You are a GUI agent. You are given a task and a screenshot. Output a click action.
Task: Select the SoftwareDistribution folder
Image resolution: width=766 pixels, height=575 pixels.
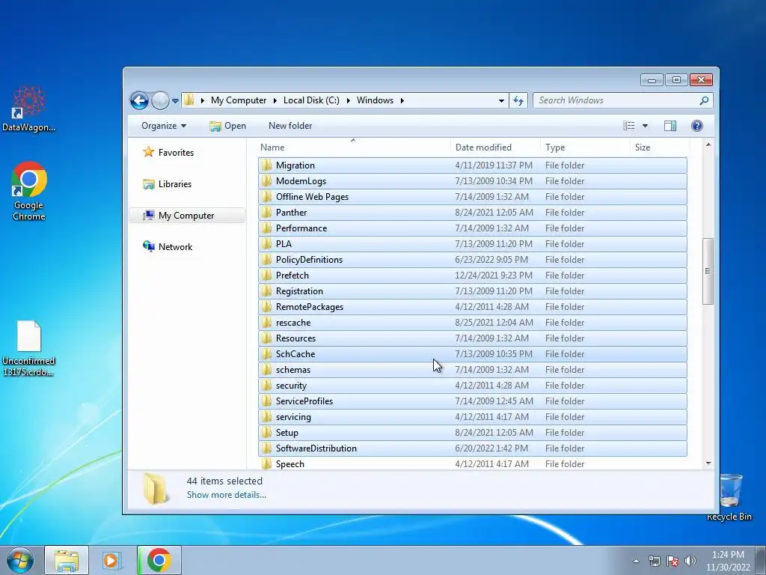[473, 448]
